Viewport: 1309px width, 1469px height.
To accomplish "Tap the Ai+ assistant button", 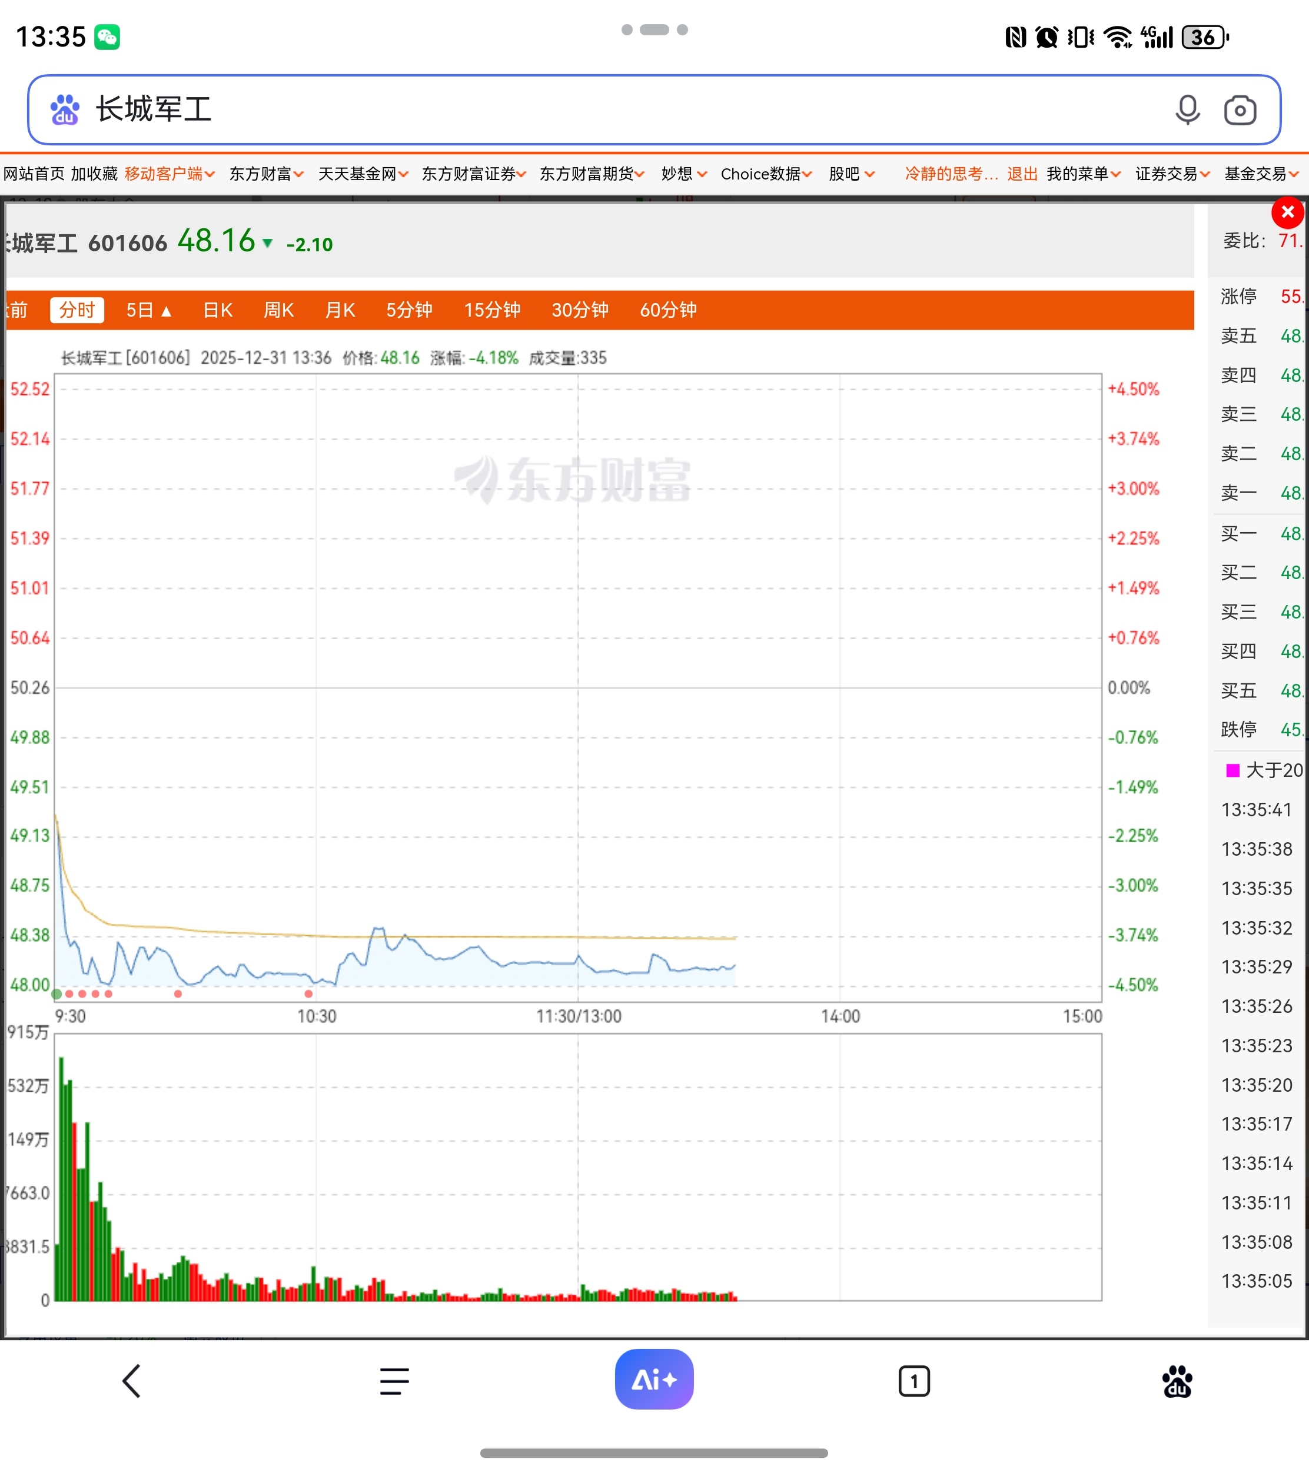I will click(654, 1379).
